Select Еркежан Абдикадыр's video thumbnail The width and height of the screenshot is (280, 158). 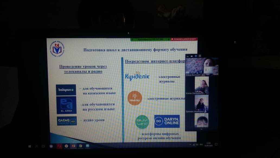[x=201, y=104]
